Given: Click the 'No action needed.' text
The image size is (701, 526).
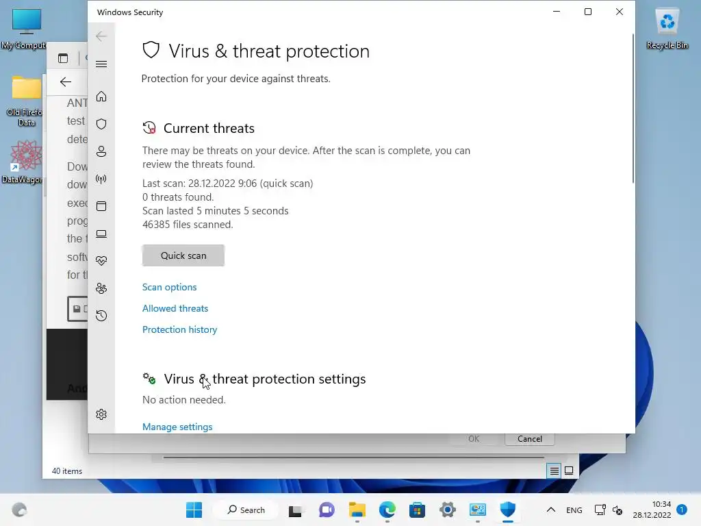Looking at the screenshot, I should (x=183, y=400).
